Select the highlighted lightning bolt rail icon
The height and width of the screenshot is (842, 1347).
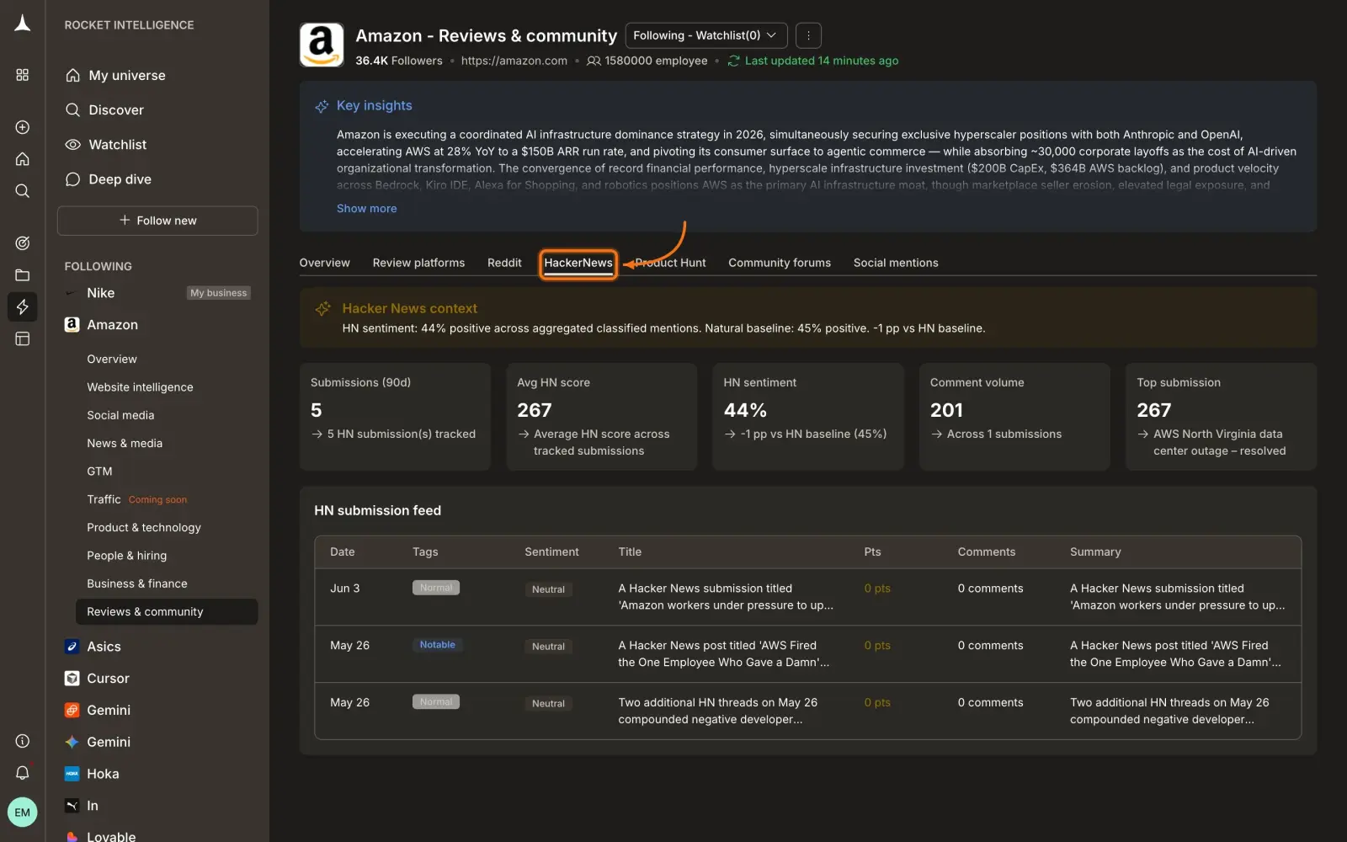coord(23,306)
